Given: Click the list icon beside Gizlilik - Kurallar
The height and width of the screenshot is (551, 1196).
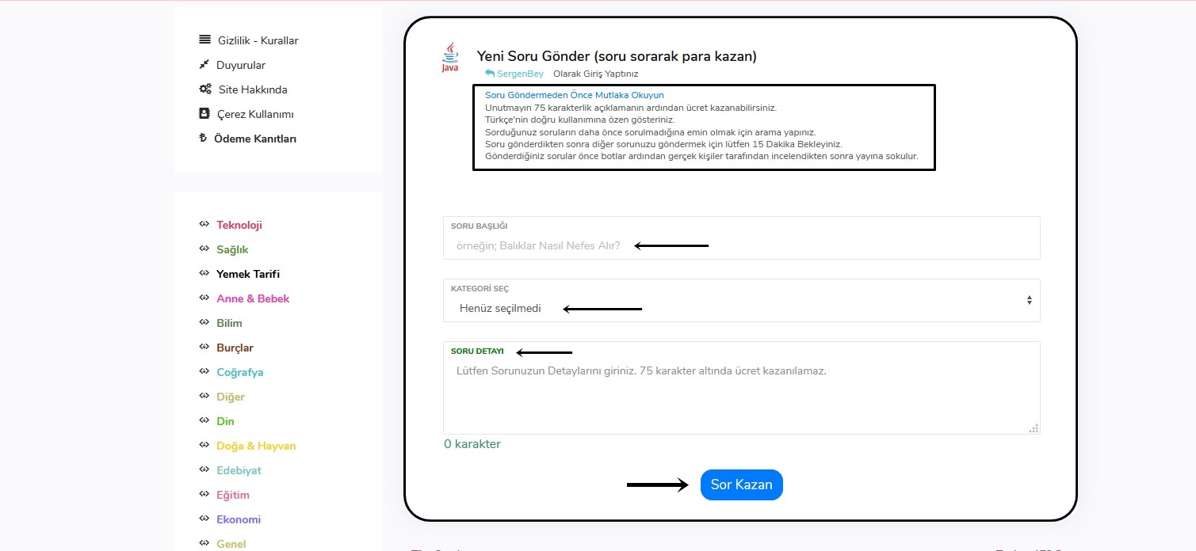Looking at the screenshot, I should 204,40.
